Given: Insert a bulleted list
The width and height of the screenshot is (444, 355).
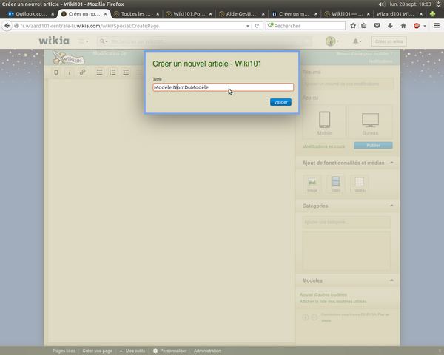Looking at the screenshot, I should point(99,72).
